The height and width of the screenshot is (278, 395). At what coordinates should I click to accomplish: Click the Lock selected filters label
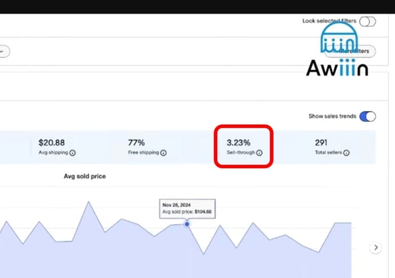point(329,21)
